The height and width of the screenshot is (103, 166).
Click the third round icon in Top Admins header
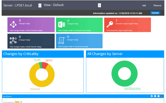(x=158, y=96)
